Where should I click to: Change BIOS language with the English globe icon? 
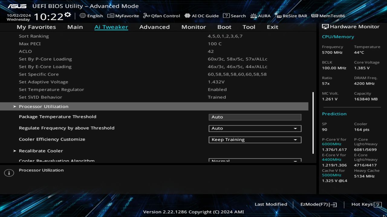point(91,16)
